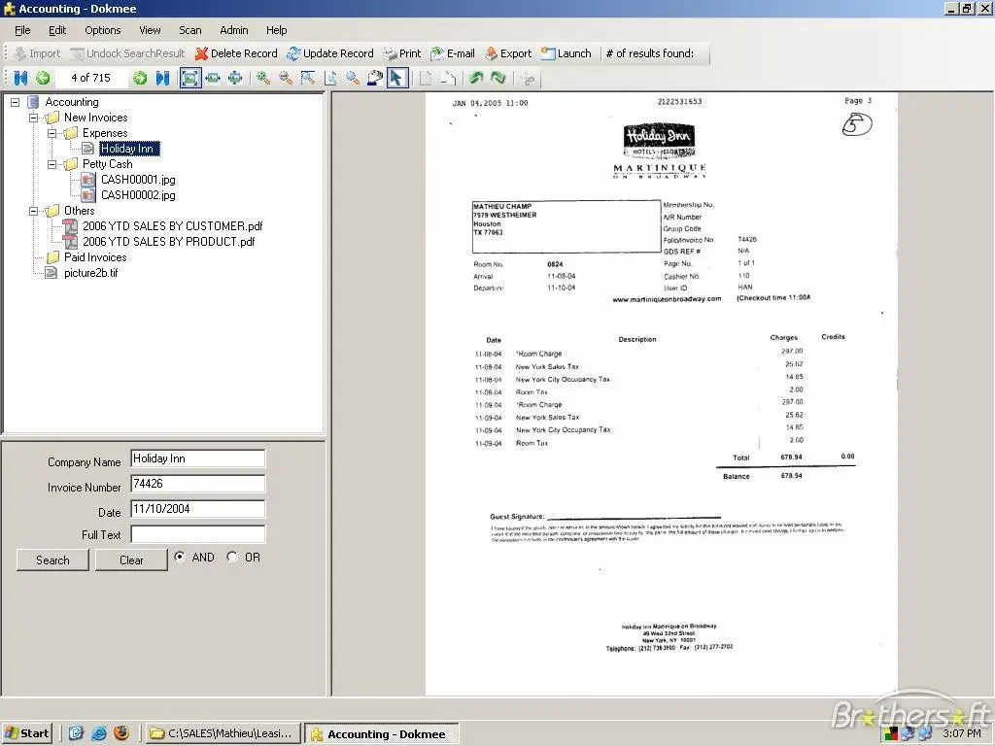The width and height of the screenshot is (995, 746).
Task: Select the AND radio button
Action: 180,557
